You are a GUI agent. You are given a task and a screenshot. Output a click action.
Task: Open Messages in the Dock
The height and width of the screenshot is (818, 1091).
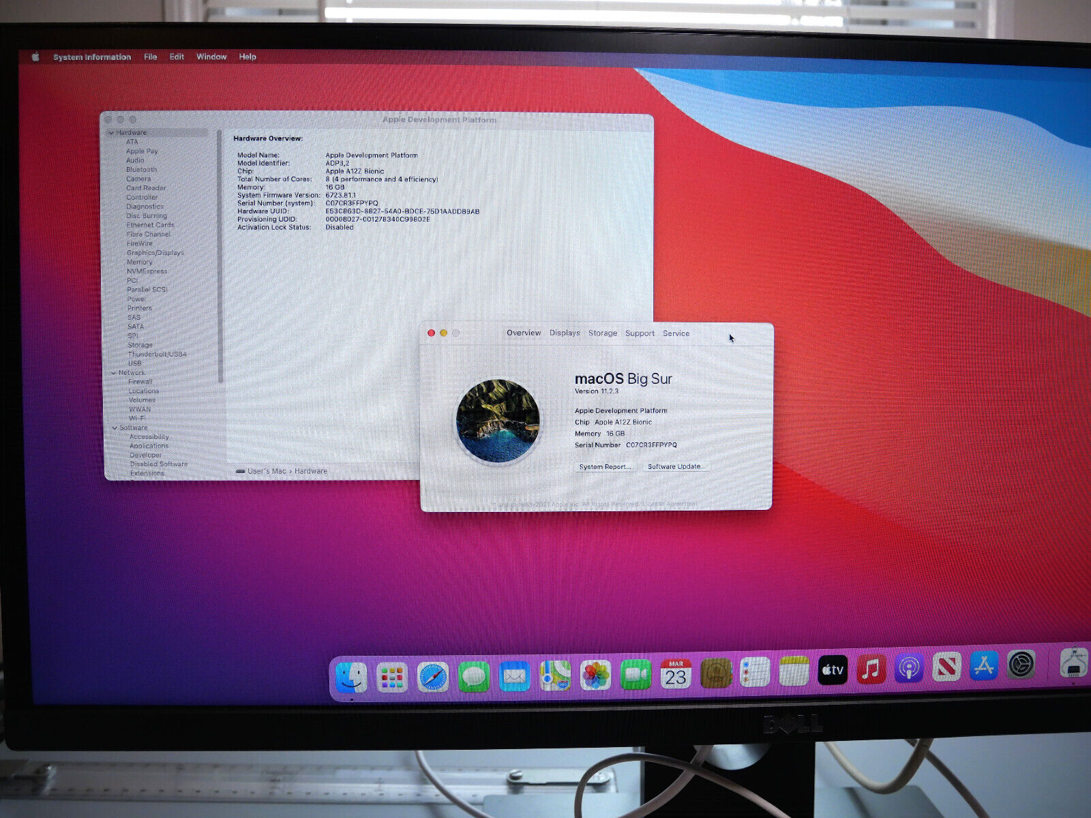click(x=474, y=677)
